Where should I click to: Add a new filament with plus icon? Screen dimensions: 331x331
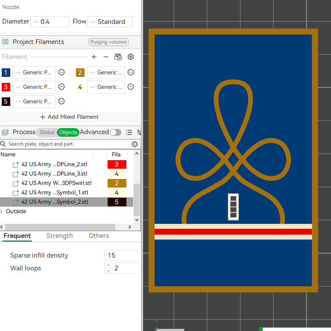[x=94, y=57]
